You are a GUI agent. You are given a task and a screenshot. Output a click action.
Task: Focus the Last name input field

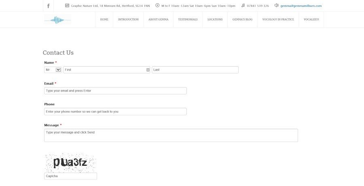tap(195, 70)
